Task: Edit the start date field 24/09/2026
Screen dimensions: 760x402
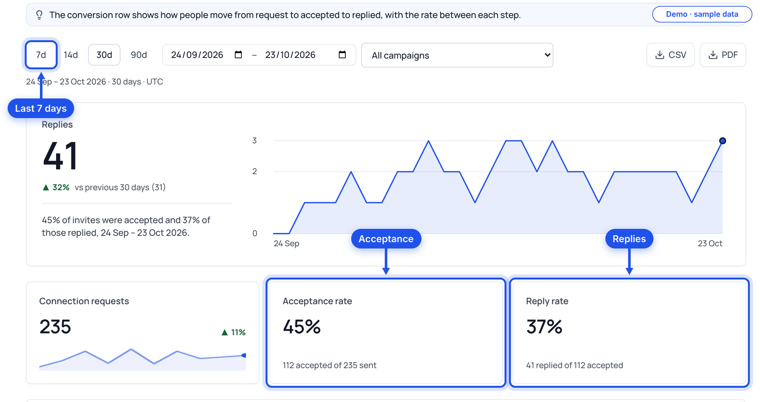Action: pos(197,55)
